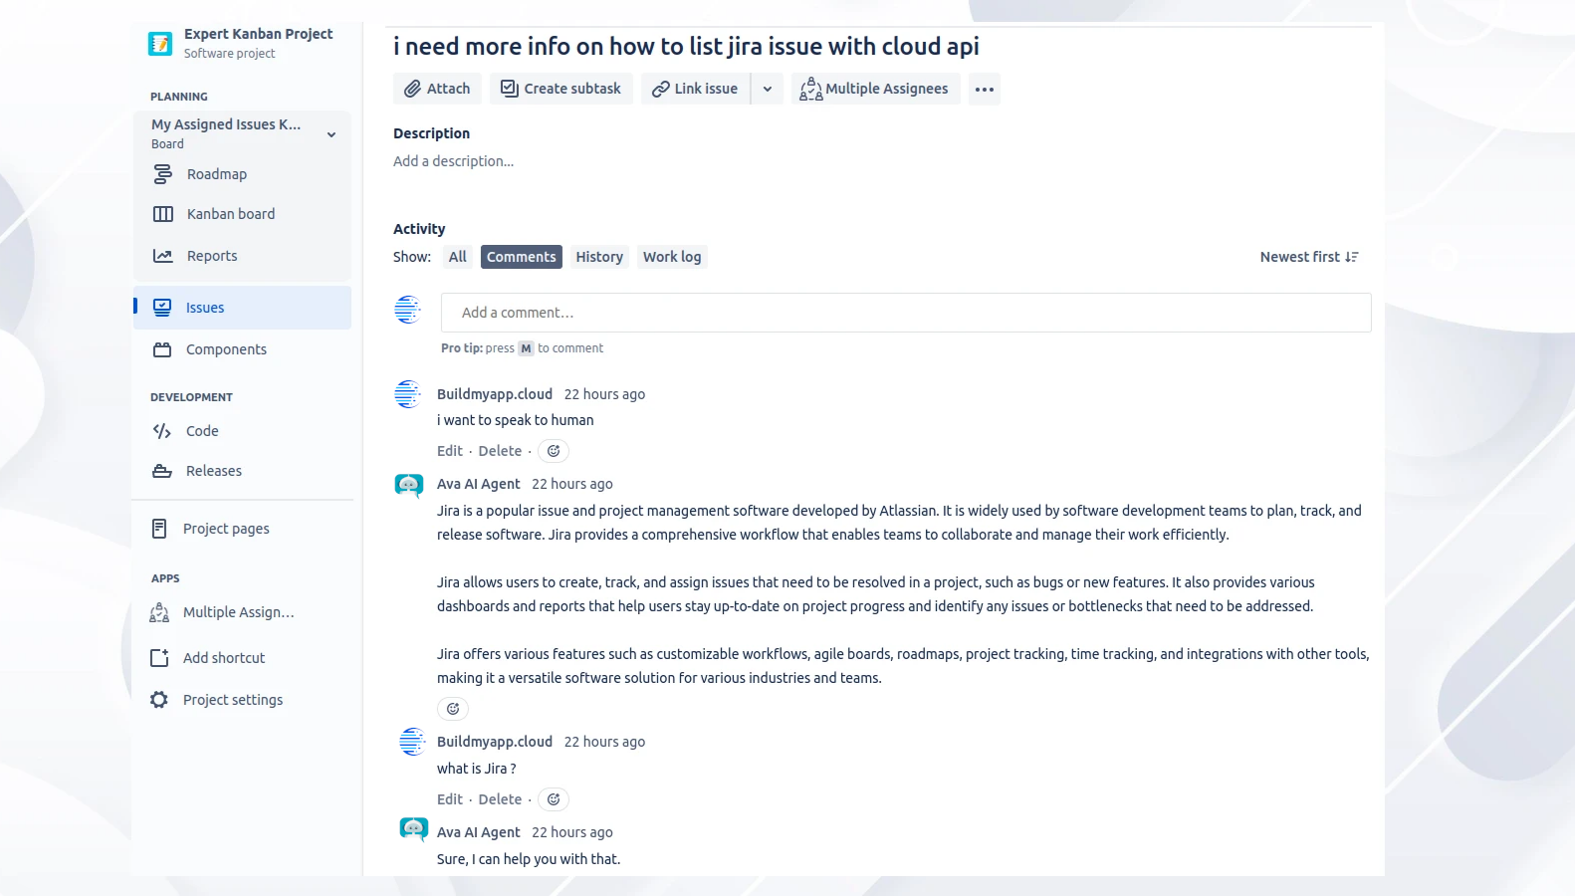
Task: Add reaction to 'i want to speak to human' comment
Action: [x=554, y=451]
